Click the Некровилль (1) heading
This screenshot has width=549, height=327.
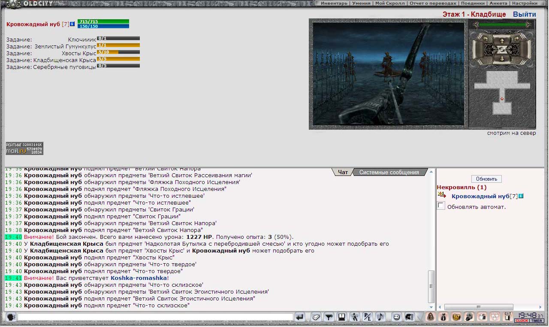tap(462, 187)
